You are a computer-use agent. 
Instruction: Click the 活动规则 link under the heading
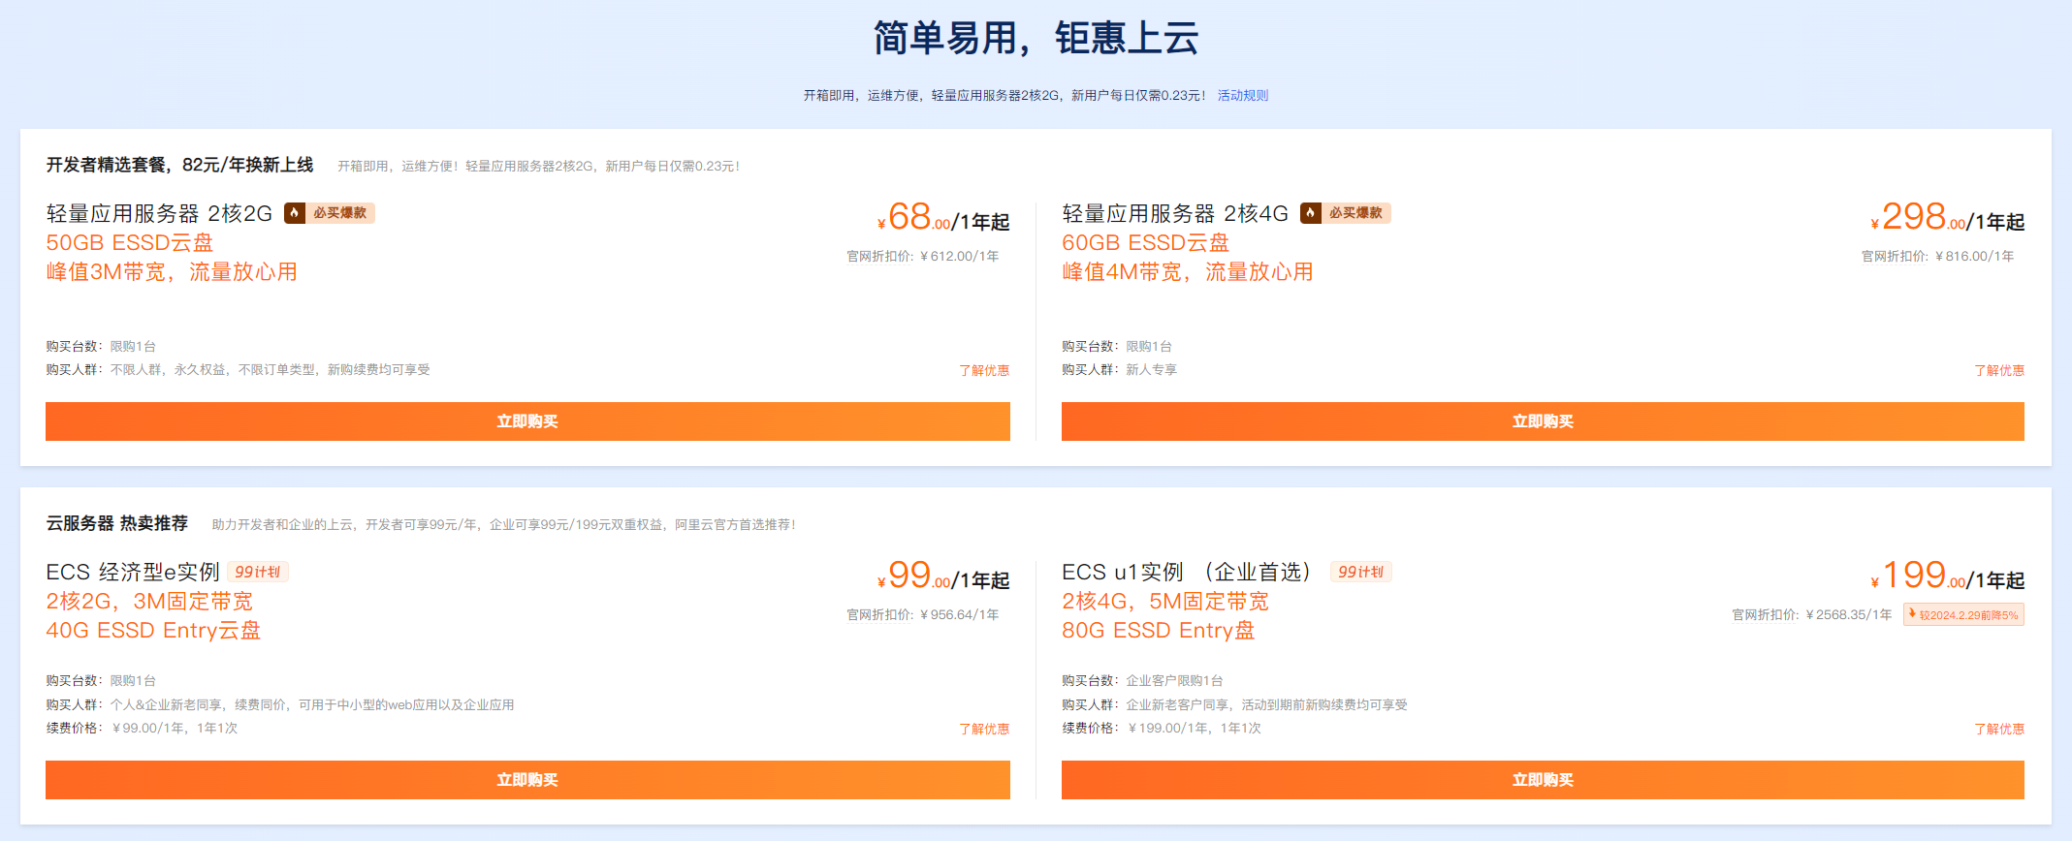click(1242, 96)
